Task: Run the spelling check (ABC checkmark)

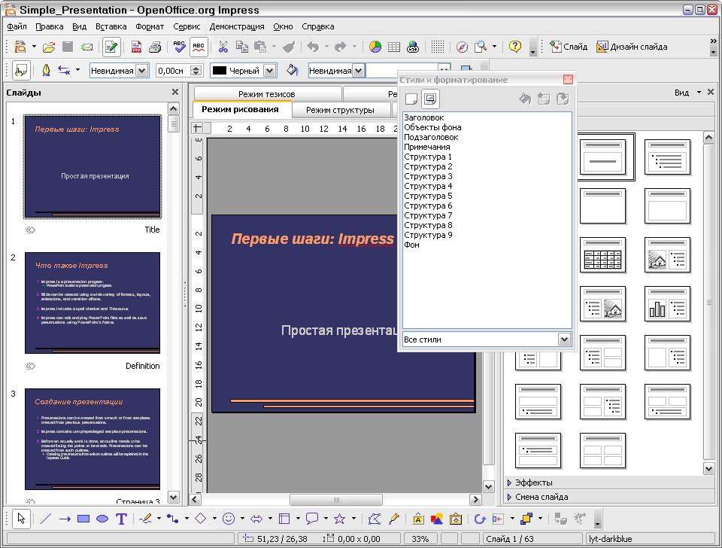Action: tap(179, 47)
